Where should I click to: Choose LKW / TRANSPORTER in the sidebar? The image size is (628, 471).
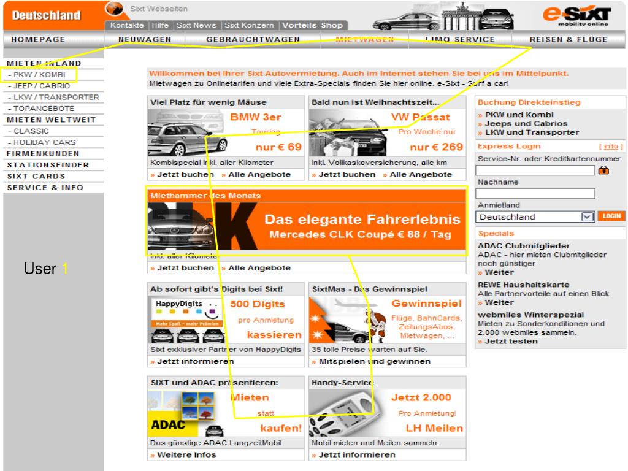56,97
